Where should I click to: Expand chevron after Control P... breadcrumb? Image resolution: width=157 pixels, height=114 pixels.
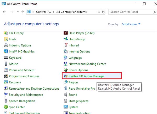coord(54,12)
